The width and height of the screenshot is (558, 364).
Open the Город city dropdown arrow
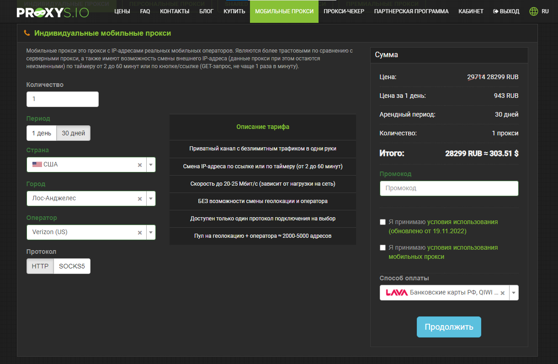150,199
